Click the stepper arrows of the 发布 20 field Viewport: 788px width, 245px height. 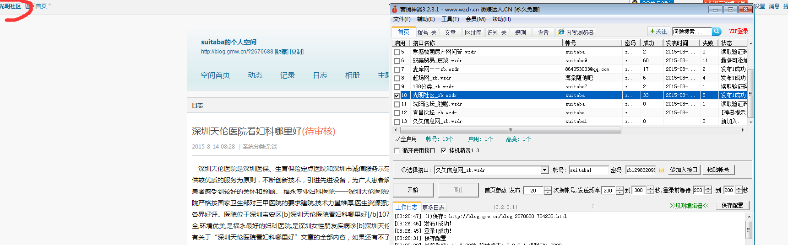[548, 191]
